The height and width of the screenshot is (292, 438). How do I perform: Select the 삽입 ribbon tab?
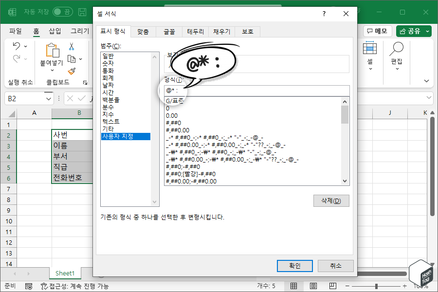pos(55,30)
